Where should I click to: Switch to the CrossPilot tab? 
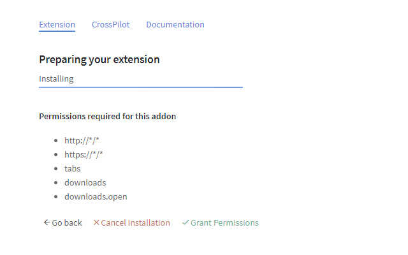110,25
